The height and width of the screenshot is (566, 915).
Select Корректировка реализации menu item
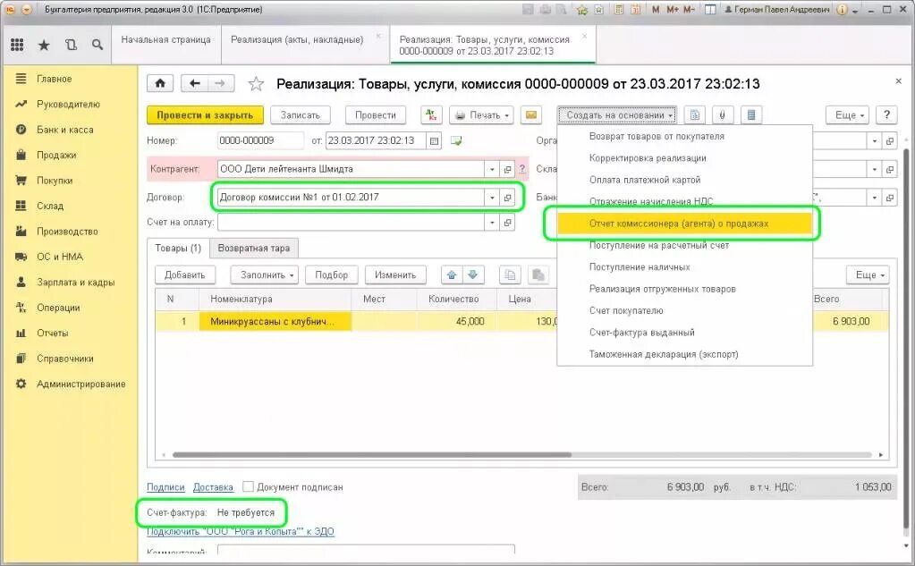coord(648,158)
